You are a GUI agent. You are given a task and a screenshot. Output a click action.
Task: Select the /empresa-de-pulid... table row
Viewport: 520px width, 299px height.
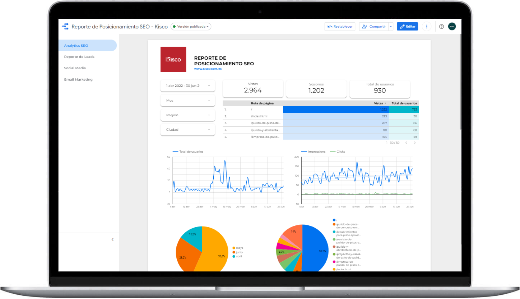pyautogui.click(x=321, y=137)
